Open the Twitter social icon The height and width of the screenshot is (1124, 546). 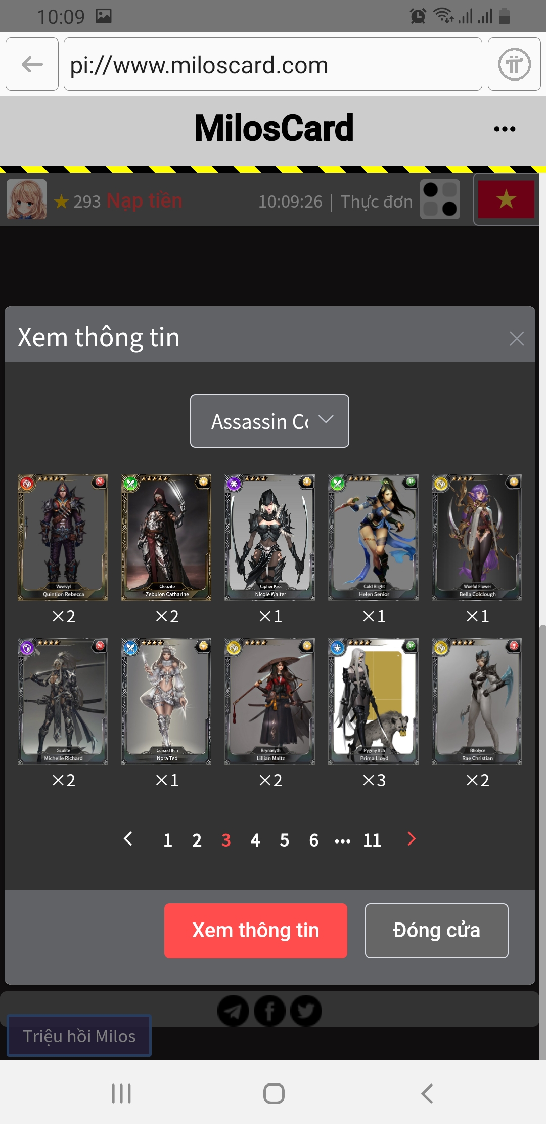click(x=306, y=1011)
